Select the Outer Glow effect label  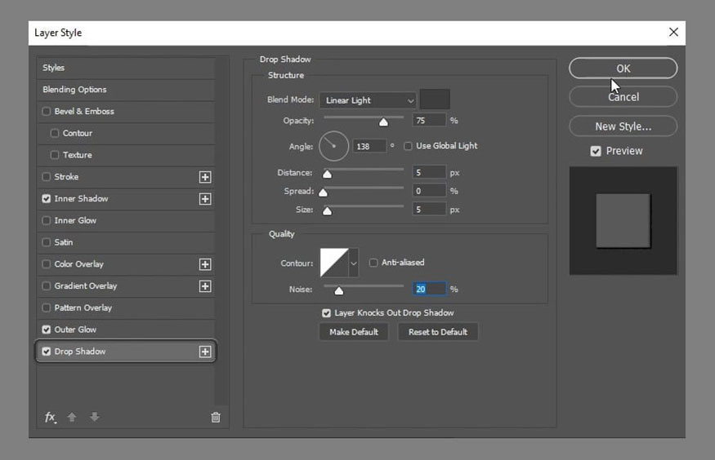click(75, 330)
